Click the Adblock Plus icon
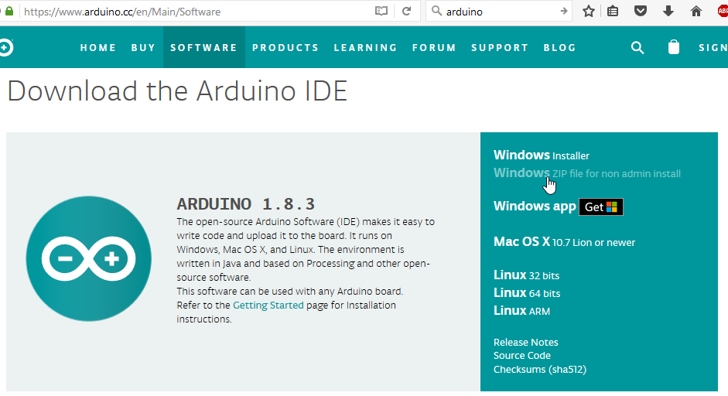The width and height of the screenshot is (728, 396). 721,12
